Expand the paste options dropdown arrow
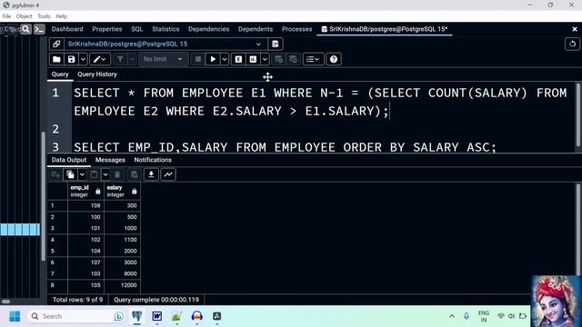Viewport: 582px width, 327px height. click(x=105, y=174)
